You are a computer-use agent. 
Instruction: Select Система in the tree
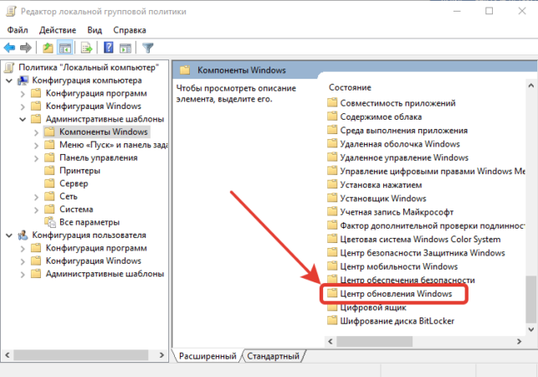point(76,209)
